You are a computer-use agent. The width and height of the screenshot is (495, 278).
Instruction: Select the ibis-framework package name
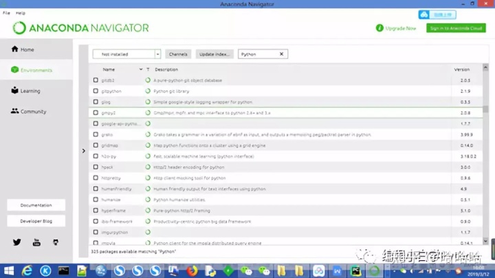coord(117,221)
